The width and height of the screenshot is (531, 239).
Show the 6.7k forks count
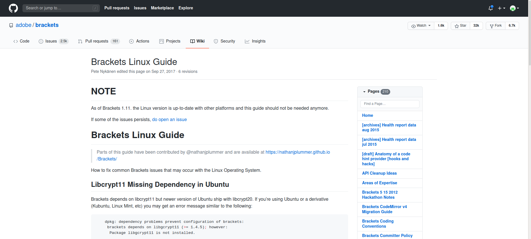[x=512, y=26]
